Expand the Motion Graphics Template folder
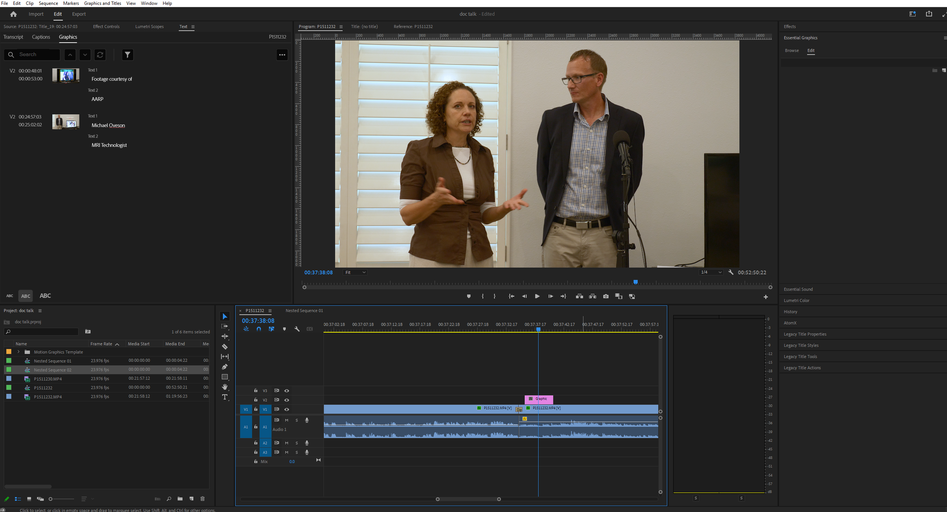The height and width of the screenshot is (512, 947). tap(18, 352)
